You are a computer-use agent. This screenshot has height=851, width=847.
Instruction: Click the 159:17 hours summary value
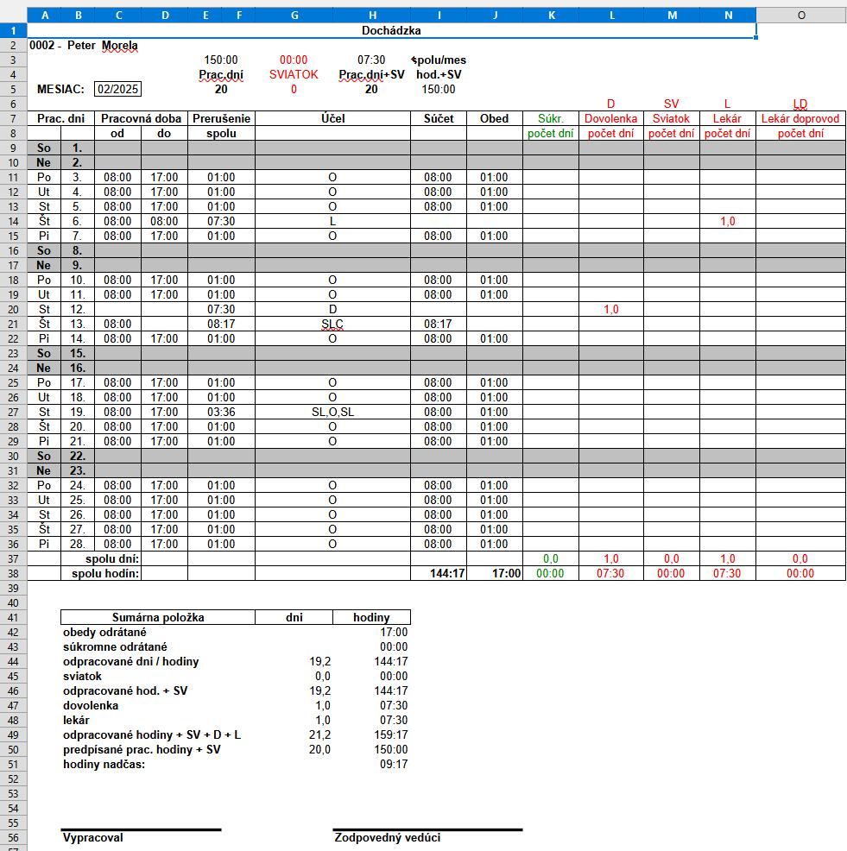point(394,734)
